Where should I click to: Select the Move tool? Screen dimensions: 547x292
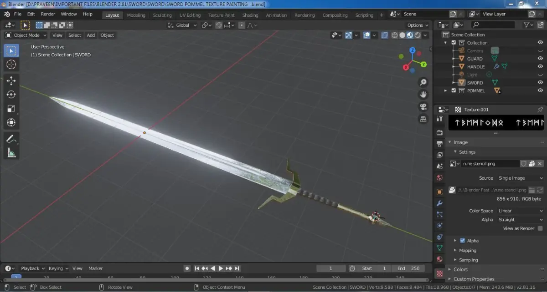pos(11,81)
